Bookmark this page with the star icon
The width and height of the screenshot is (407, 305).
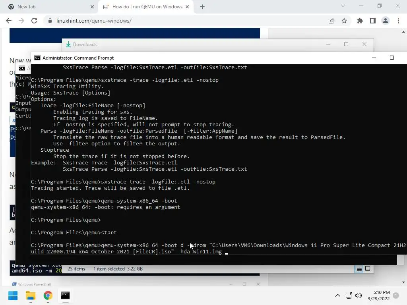click(344, 21)
